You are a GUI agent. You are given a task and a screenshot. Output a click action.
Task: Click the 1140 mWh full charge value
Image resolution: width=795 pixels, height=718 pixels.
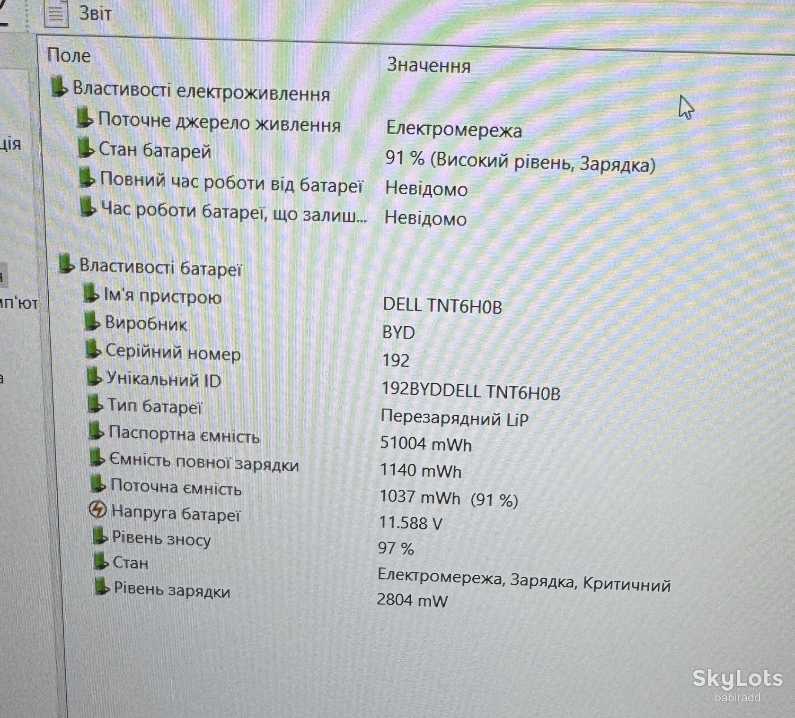[x=421, y=470]
